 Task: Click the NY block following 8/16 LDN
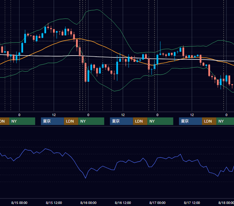coord(160,121)
